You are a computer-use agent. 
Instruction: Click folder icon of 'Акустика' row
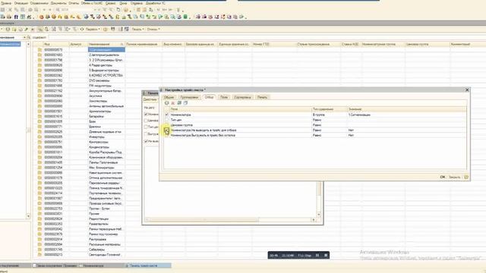coord(39,96)
